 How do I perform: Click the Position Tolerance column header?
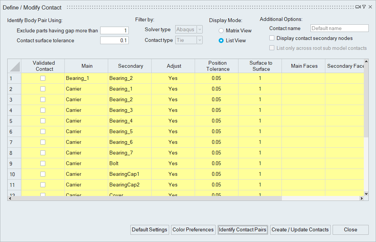pos(216,66)
